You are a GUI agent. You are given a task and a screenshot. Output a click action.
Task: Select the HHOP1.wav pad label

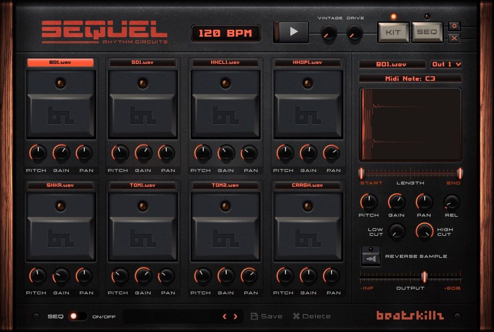click(x=308, y=62)
